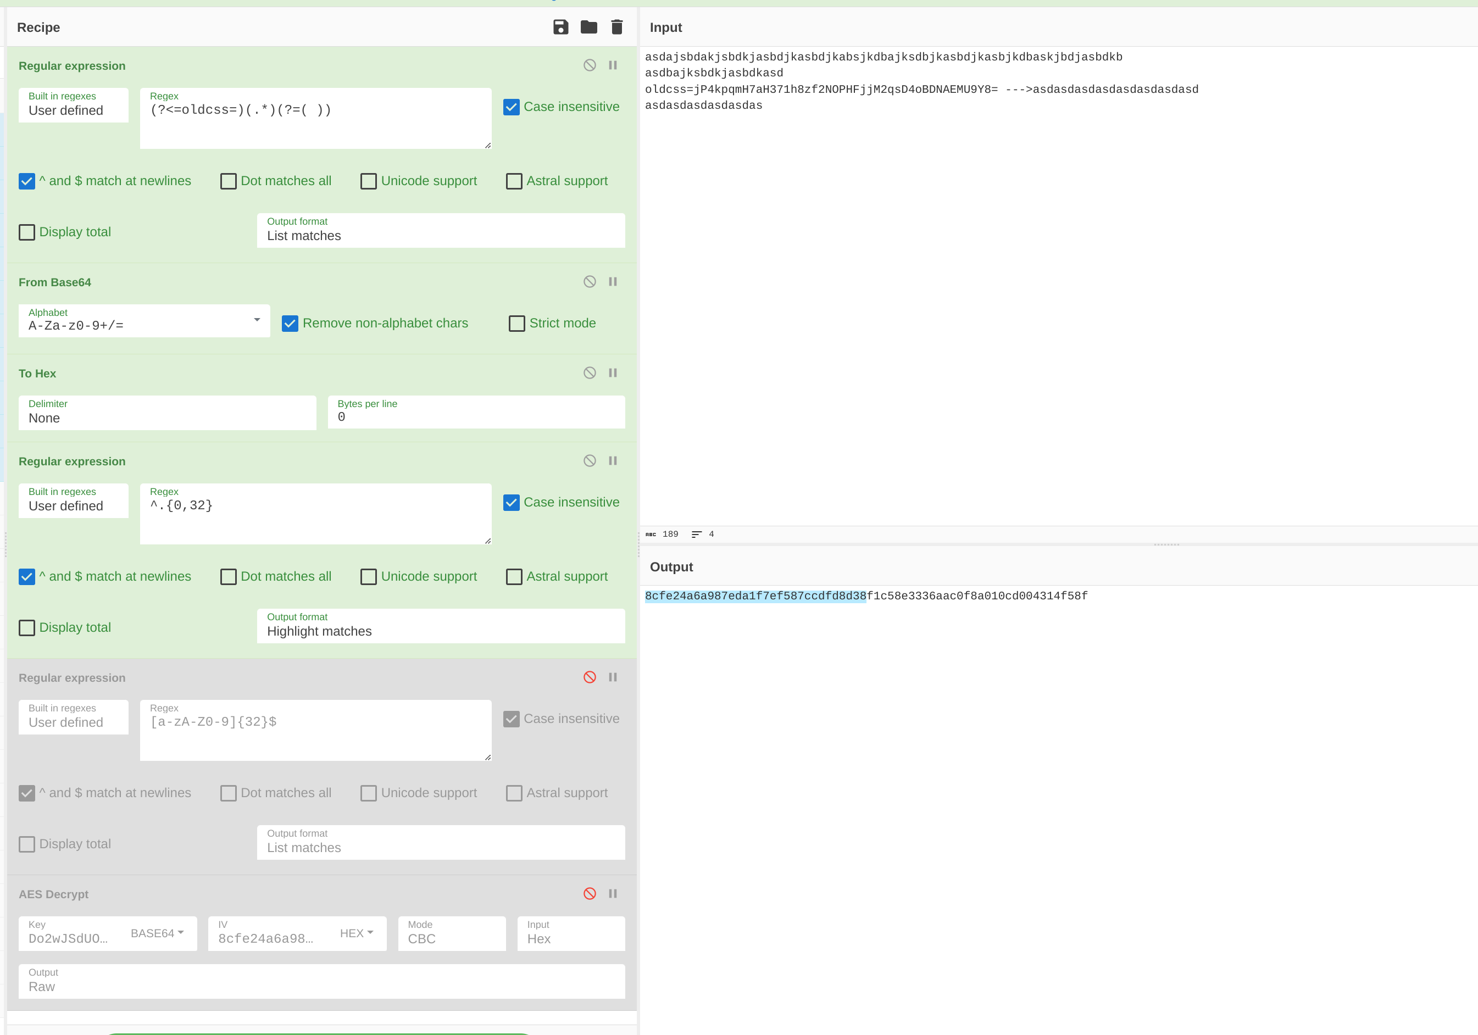Re-enable the disabled AES Decrypt operation
The width and height of the screenshot is (1478, 1035).
pos(590,893)
